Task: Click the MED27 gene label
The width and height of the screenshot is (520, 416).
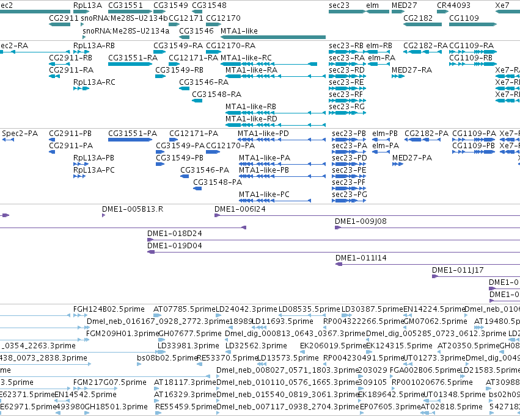Action: pyautogui.click(x=405, y=5)
